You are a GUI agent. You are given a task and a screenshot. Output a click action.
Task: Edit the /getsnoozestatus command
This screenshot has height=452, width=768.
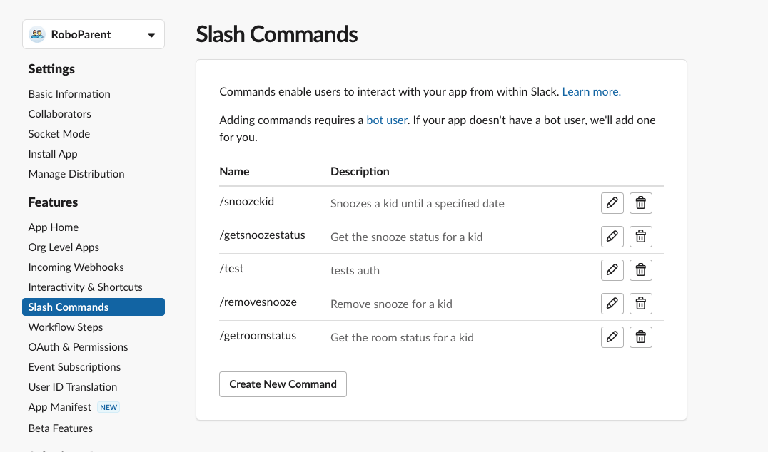(x=612, y=236)
